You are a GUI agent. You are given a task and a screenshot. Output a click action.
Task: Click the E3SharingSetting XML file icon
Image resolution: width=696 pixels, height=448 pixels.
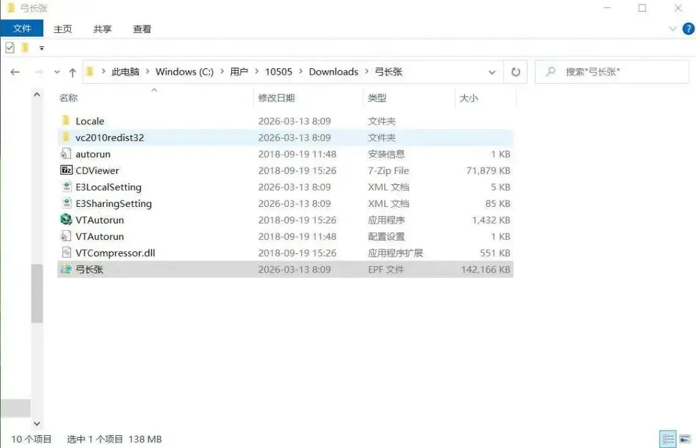coord(66,203)
